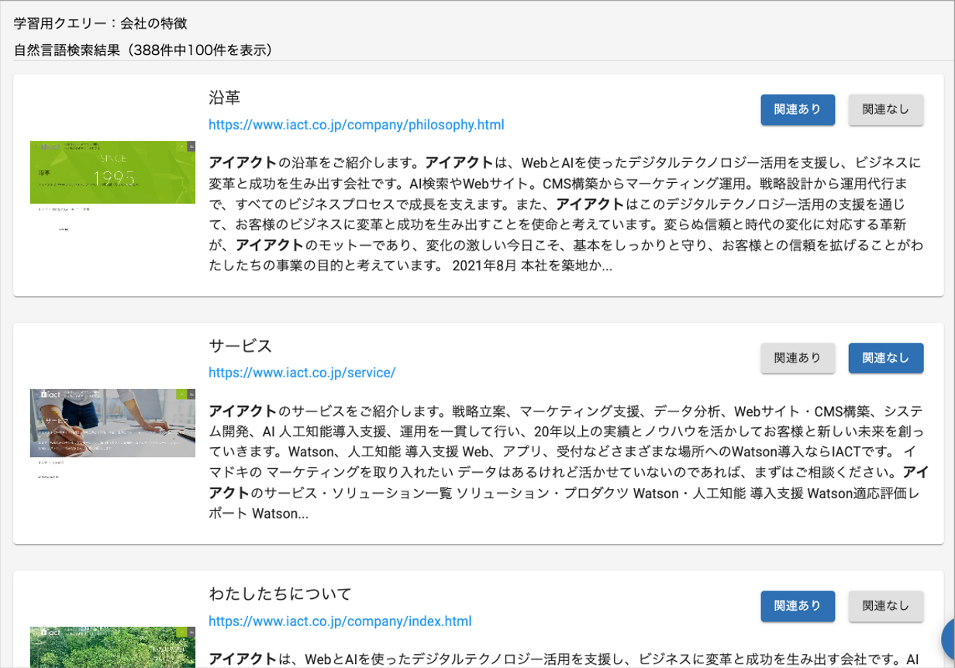Viewport: 955px width, 668px height.
Task: Click the わたしたちについて result title
Action: click(280, 594)
